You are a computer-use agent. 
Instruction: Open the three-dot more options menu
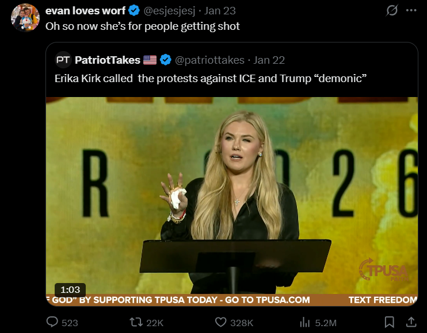pos(411,10)
